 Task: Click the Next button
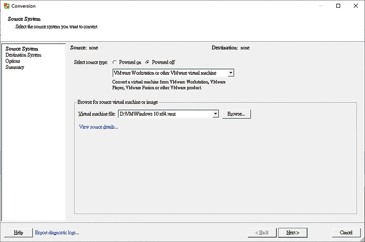click(293, 233)
